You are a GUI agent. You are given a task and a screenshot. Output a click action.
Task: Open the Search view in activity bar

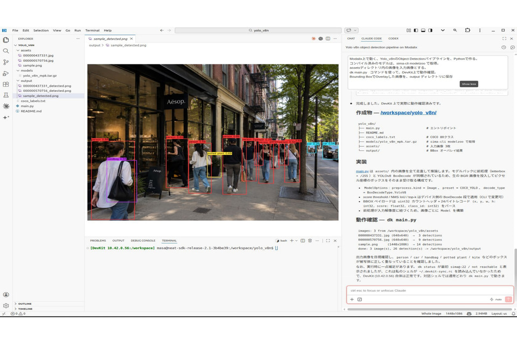[x=6, y=51]
